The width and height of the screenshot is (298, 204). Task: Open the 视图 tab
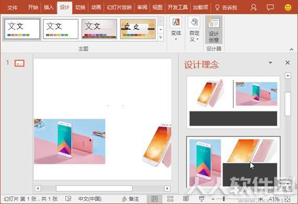157,7
